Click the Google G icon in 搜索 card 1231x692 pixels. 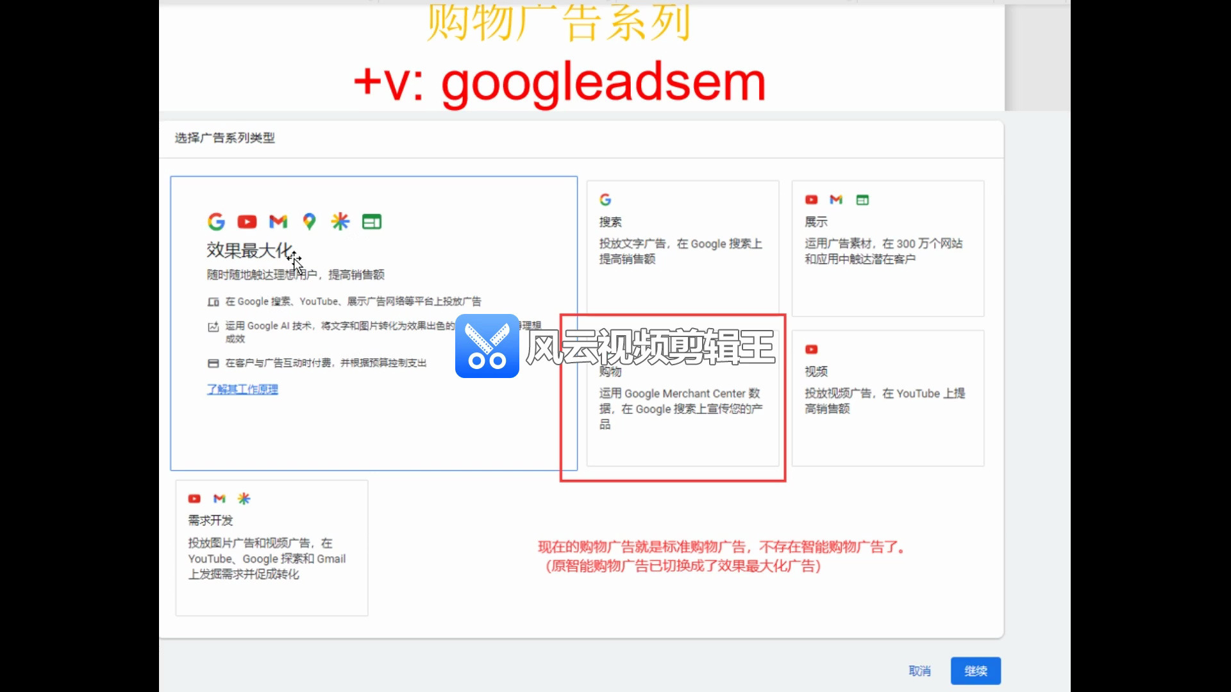pos(605,200)
